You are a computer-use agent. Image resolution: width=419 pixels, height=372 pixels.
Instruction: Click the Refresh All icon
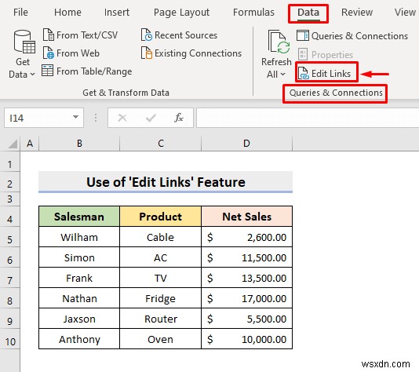click(279, 42)
